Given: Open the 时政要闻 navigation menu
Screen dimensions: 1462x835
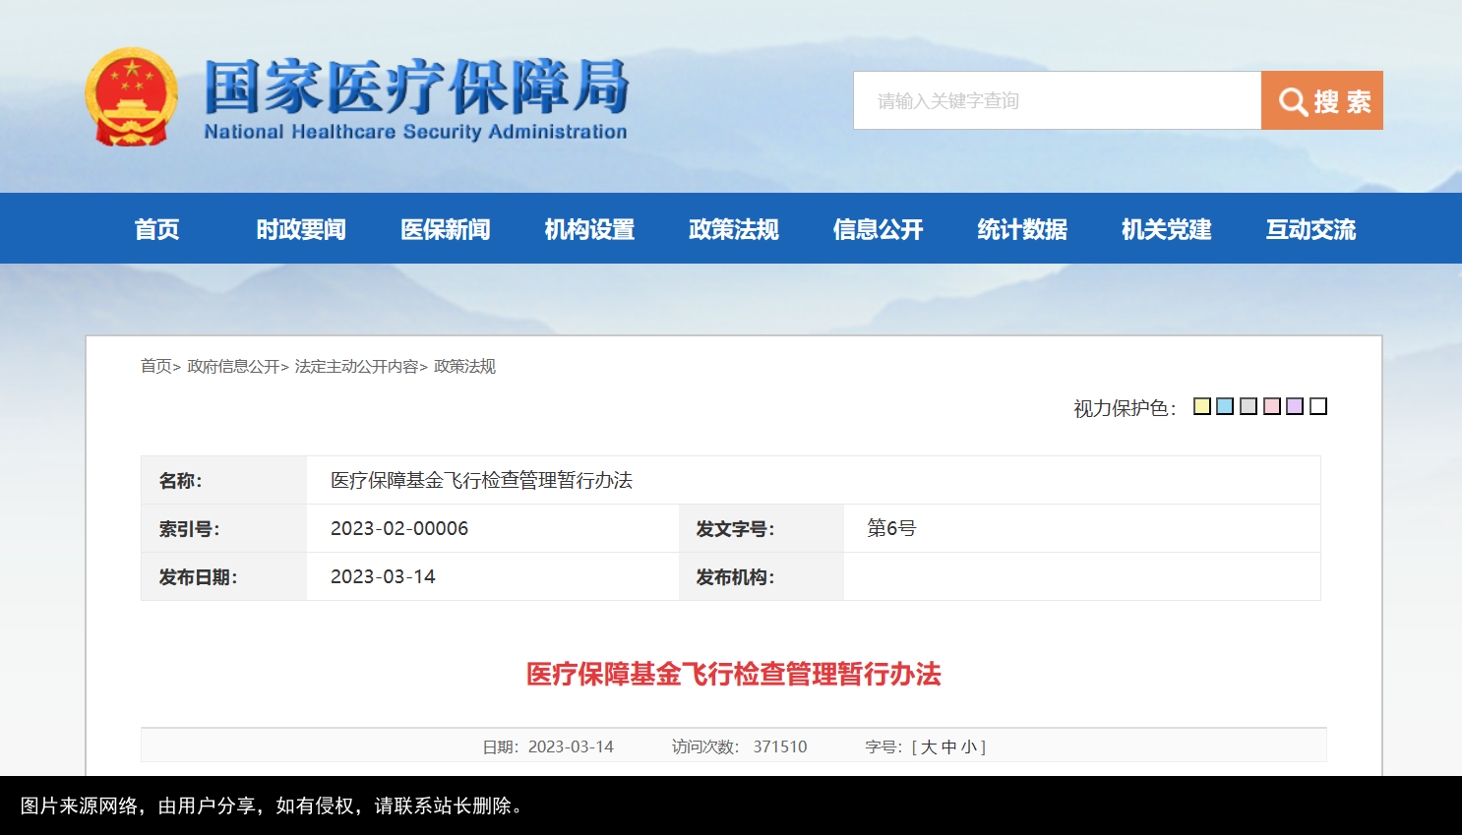Looking at the screenshot, I should click(300, 228).
